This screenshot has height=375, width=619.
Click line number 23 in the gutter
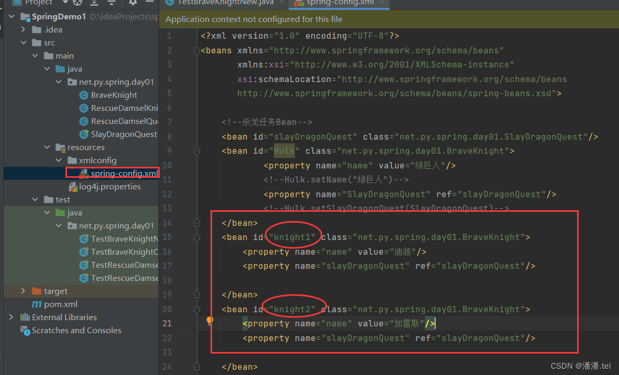point(167,352)
